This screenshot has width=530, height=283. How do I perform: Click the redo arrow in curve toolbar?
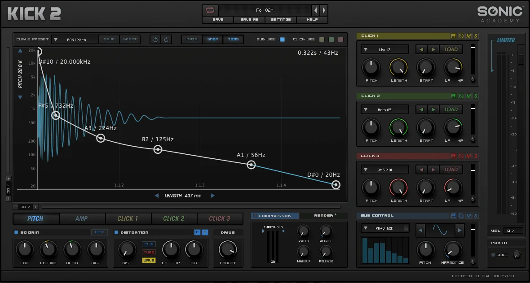click(166, 39)
